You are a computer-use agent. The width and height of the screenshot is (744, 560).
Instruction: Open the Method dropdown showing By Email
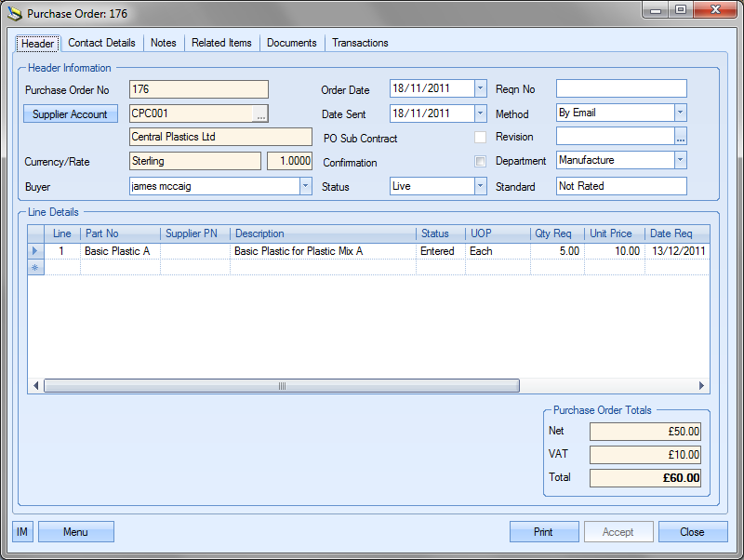pos(680,113)
